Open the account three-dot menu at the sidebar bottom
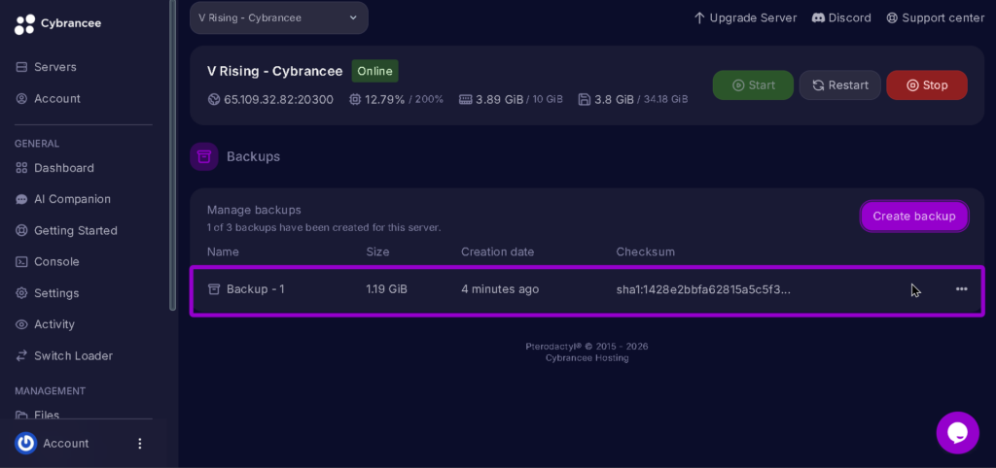996x468 pixels. pyautogui.click(x=140, y=444)
